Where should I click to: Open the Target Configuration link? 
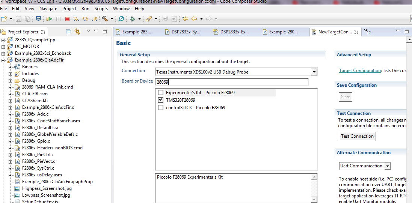(x=359, y=71)
